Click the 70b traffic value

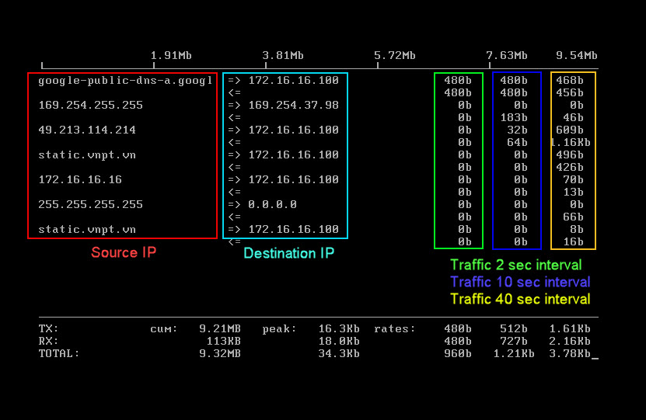pos(573,180)
